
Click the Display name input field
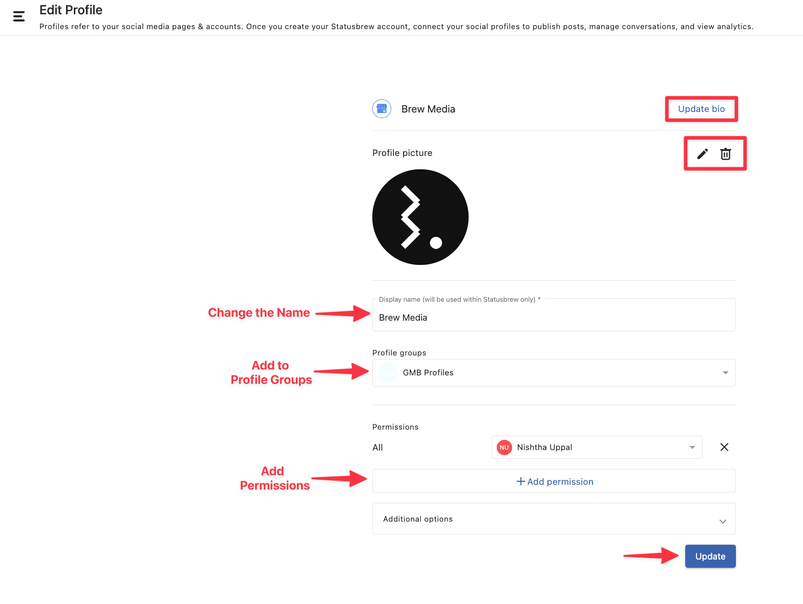pyautogui.click(x=554, y=315)
